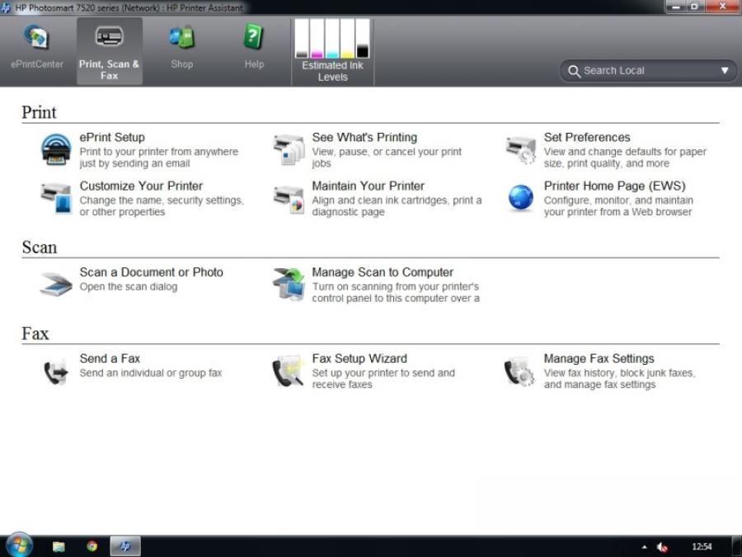Viewport: 742px width, 557px height.
Task: Show hidden system tray icons arrow
Action: 645,547
